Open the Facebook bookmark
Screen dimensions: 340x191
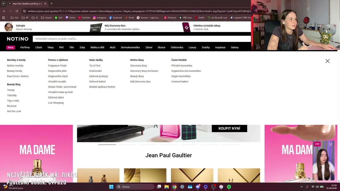click(115, 18)
